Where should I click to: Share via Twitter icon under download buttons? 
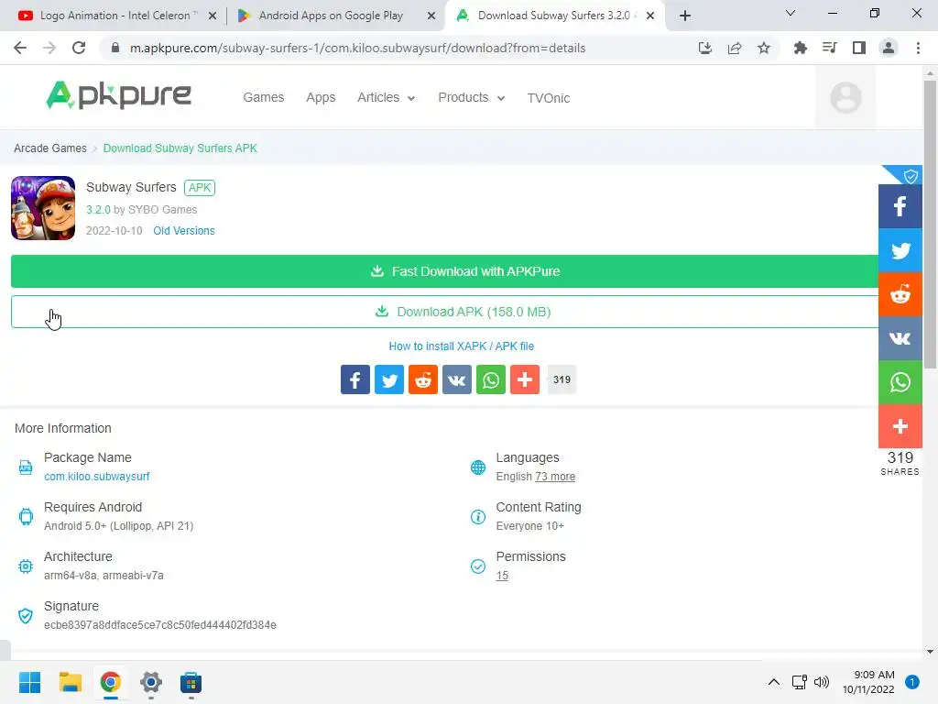[x=389, y=379]
